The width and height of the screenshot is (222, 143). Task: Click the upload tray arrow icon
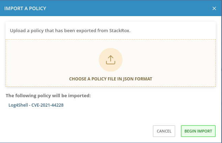111,60
